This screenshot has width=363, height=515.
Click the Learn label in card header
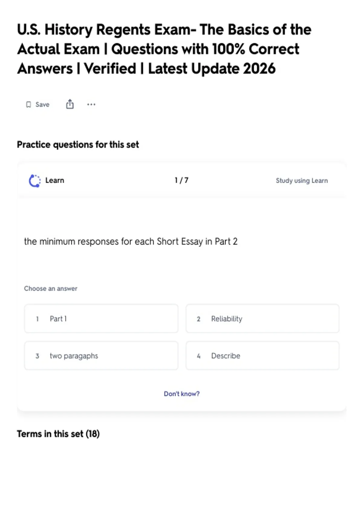coord(55,180)
